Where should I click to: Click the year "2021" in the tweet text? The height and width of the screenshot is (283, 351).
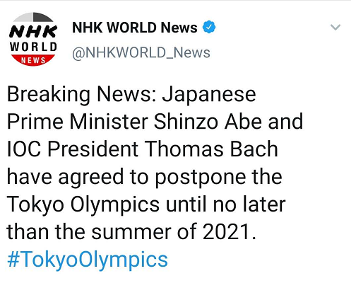(226, 232)
